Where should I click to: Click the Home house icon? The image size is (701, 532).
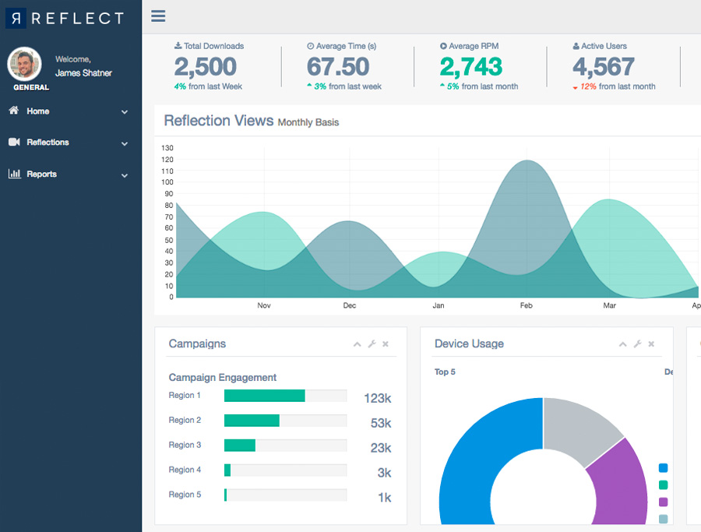click(x=14, y=111)
